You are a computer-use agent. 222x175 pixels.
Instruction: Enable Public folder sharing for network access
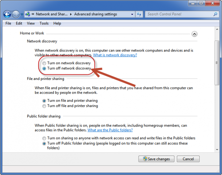[44, 138]
